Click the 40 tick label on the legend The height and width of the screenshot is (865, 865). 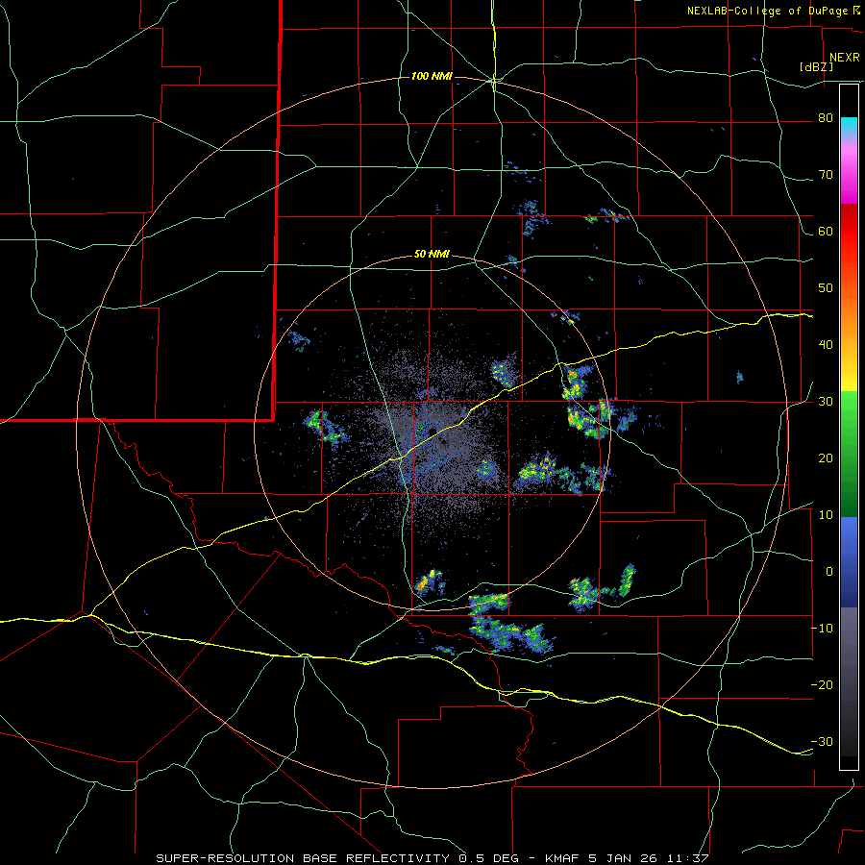click(x=826, y=344)
